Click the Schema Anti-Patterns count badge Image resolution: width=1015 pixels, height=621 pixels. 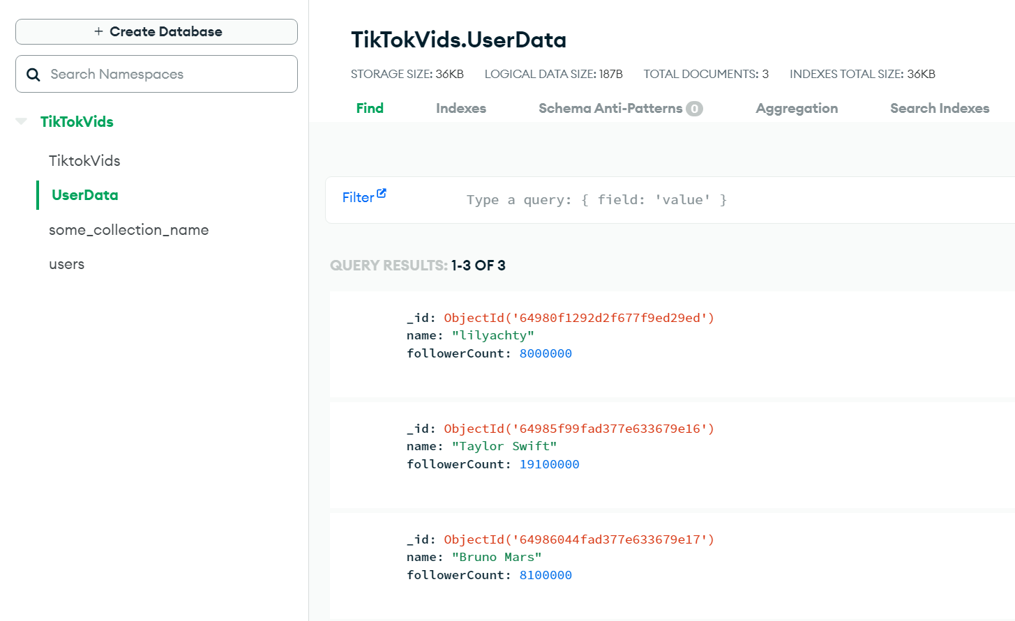(694, 109)
